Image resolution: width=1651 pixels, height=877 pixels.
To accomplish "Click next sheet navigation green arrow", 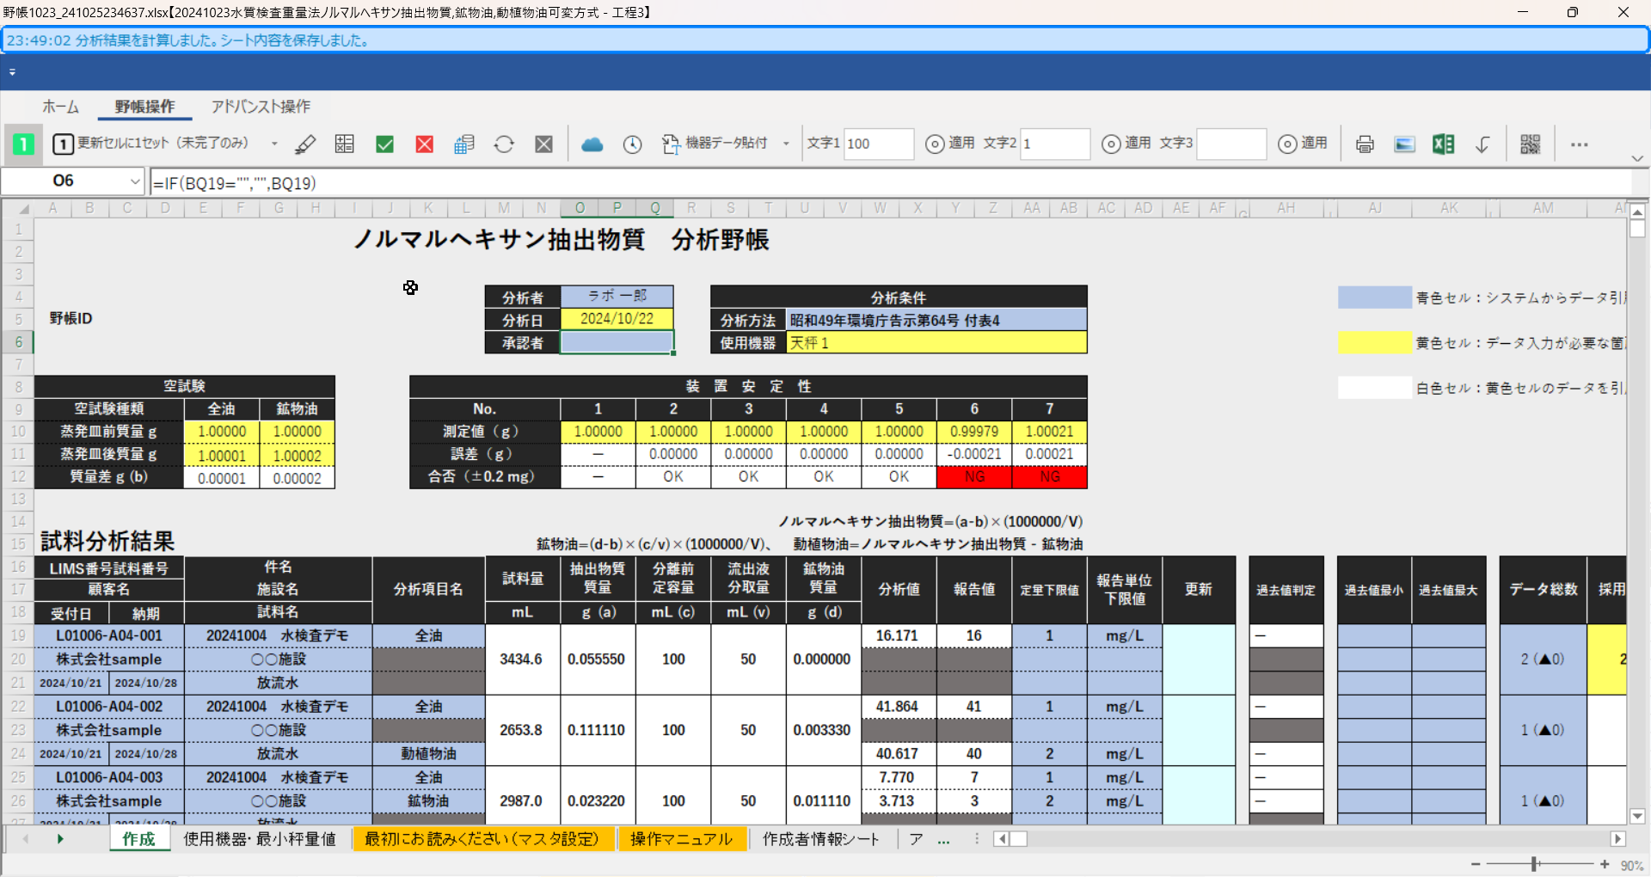I will (x=60, y=838).
